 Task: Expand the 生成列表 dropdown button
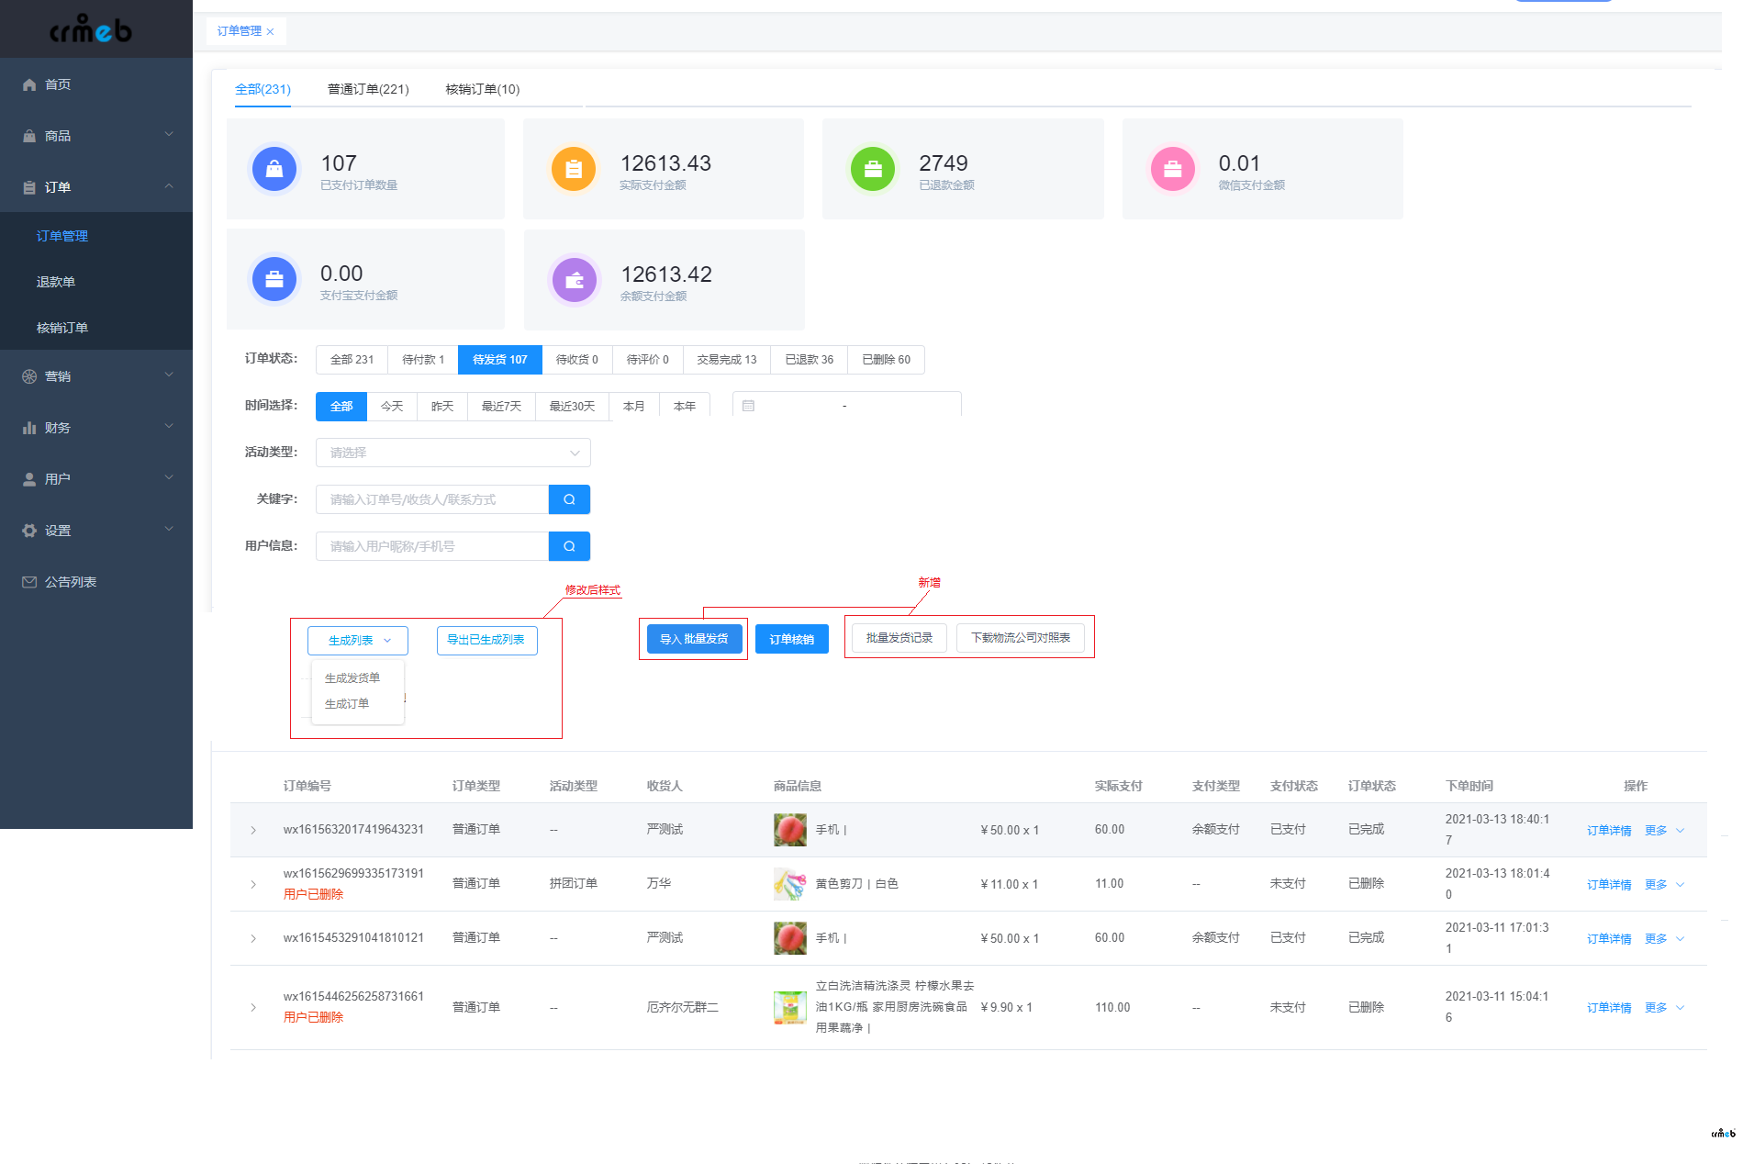358,641
